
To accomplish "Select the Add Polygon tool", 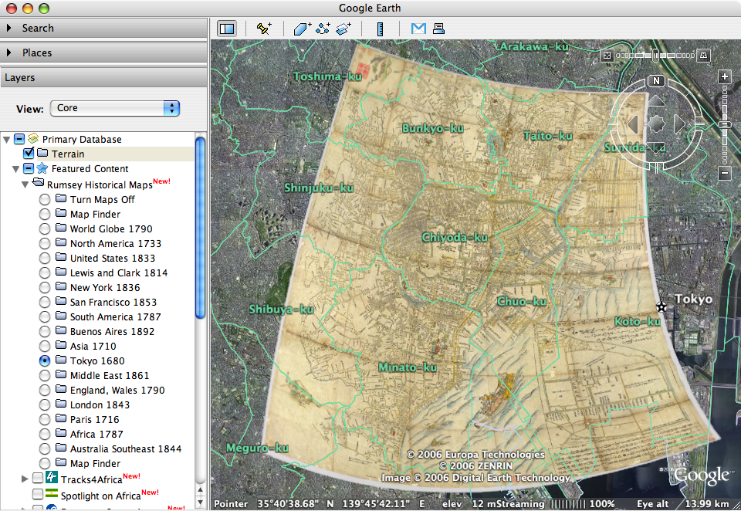I will click(x=302, y=29).
